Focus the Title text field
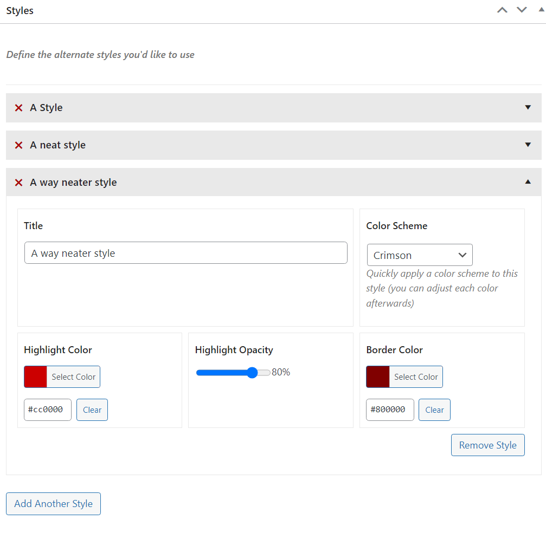 click(185, 253)
